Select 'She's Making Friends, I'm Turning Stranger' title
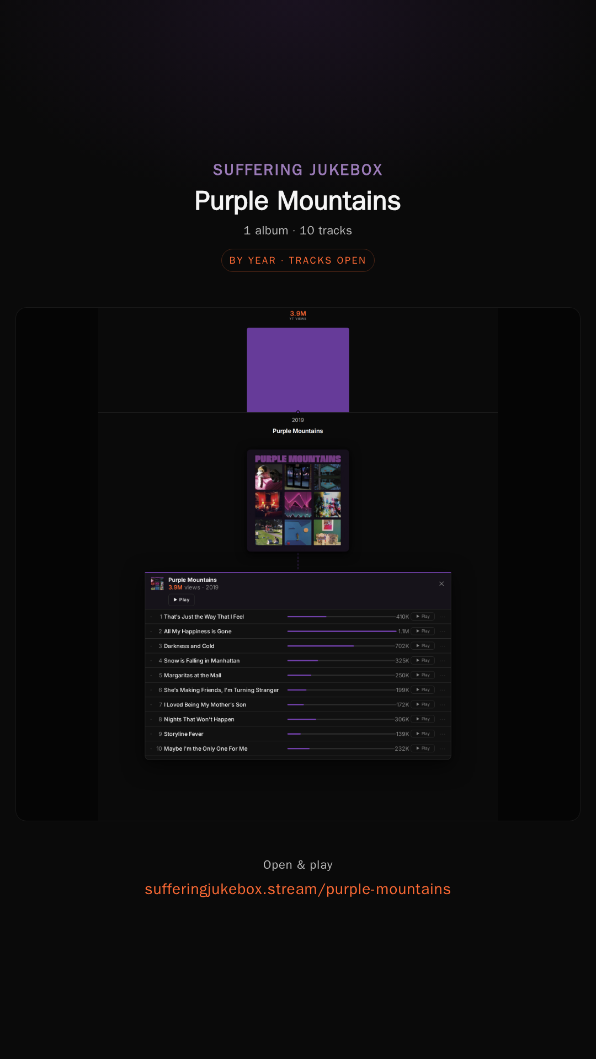596x1059 pixels. pos(221,690)
